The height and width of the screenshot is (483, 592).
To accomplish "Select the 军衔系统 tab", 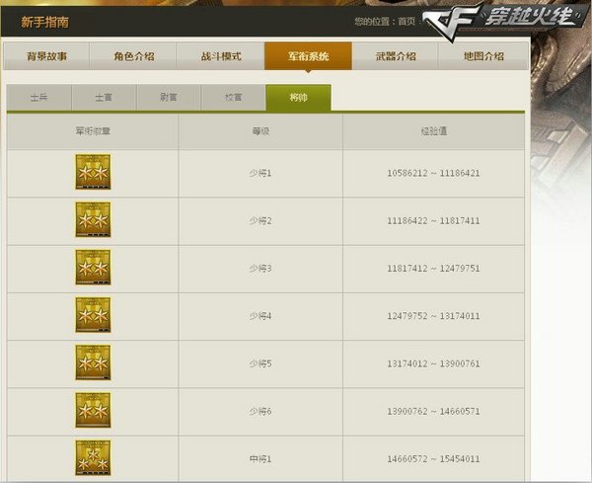I will click(x=308, y=56).
